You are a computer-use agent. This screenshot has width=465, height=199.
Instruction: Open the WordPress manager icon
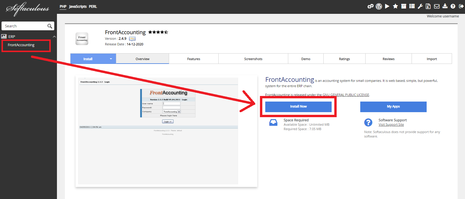pos(379,6)
